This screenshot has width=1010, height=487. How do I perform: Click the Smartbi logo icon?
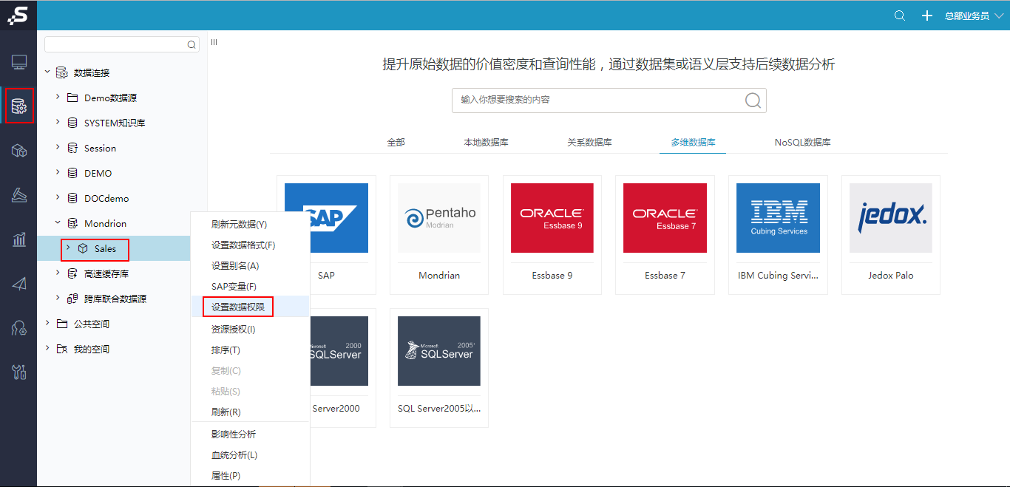[18, 15]
